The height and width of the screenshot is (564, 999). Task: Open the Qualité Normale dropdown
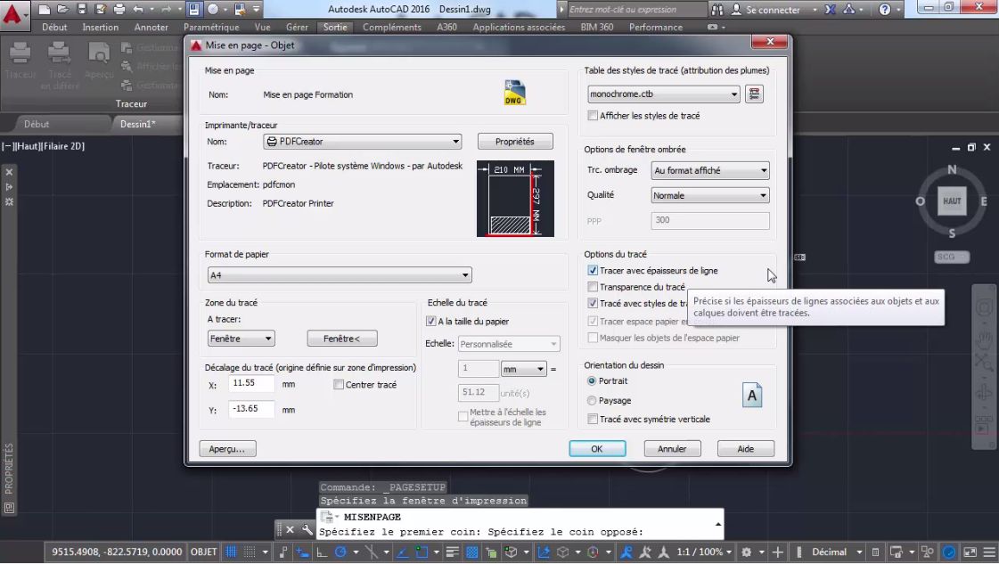pyautogui.click(x=762, y=195)
